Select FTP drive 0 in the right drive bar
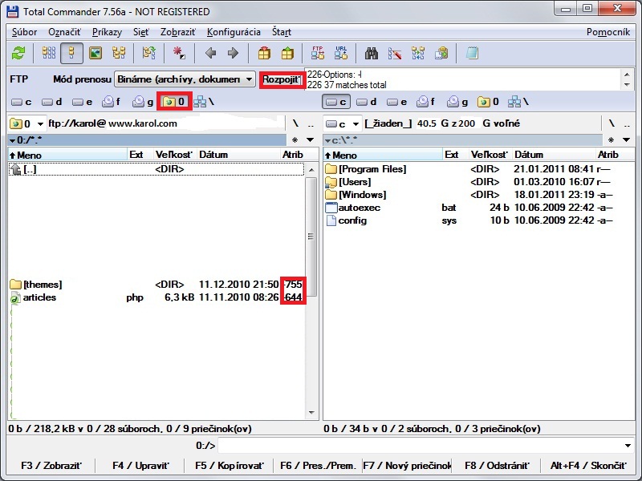Screen dimensions: 642x481 [488, 102]
